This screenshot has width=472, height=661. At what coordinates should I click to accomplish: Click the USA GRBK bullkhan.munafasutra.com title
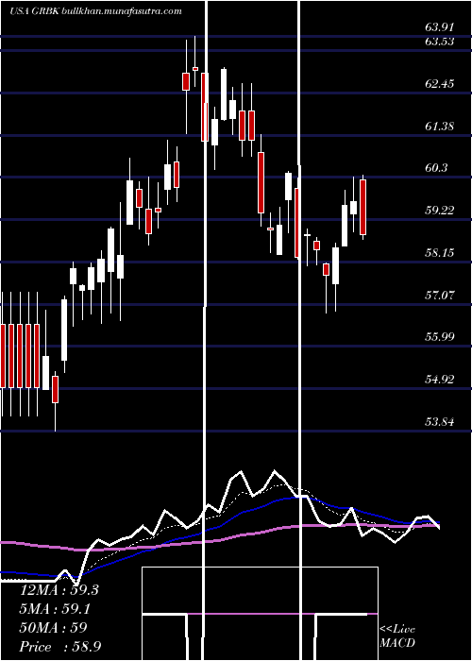tap(95, 11)
